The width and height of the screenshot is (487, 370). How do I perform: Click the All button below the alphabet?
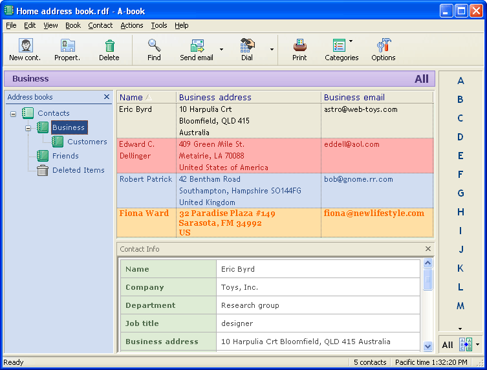click(448, 345)
